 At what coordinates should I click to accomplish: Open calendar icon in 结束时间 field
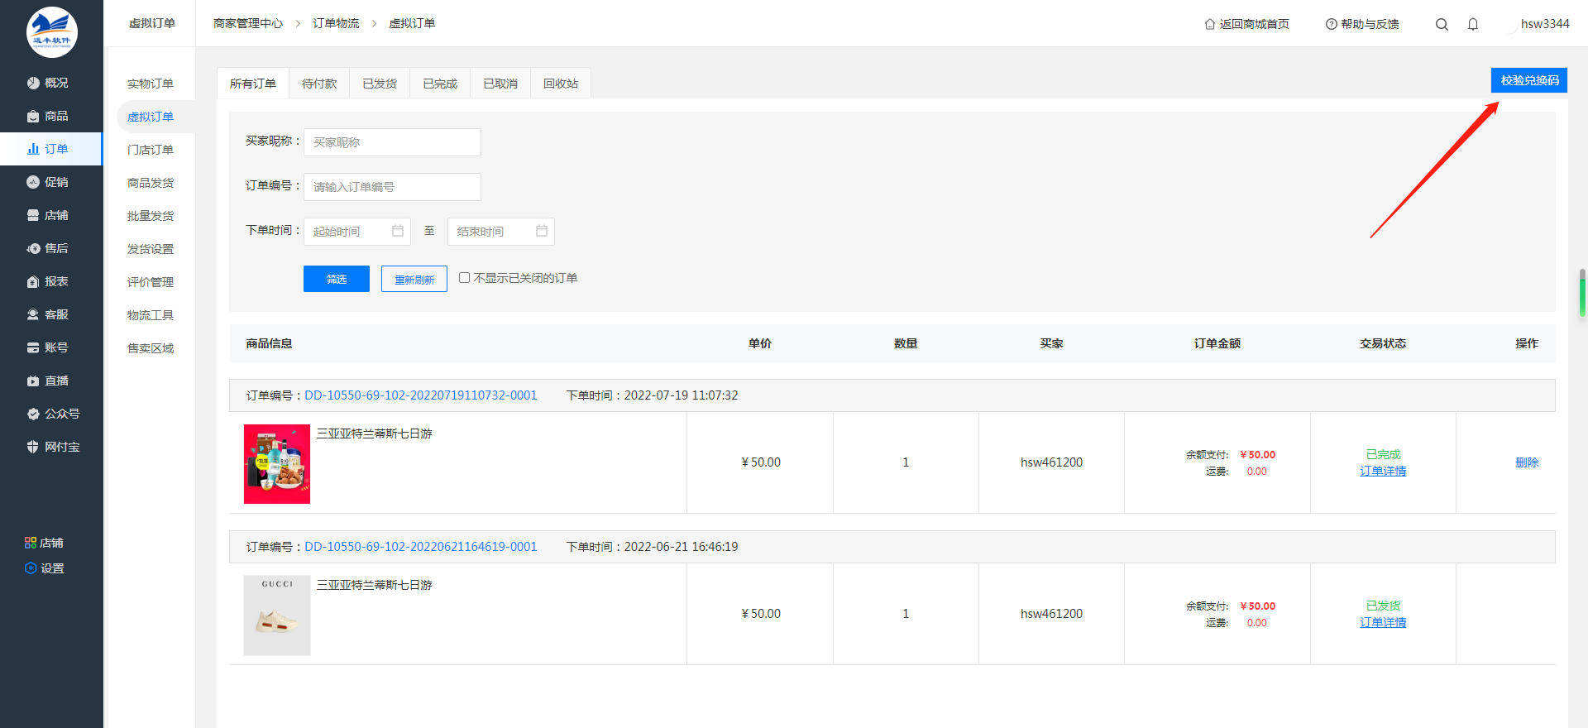pos(542,231)
